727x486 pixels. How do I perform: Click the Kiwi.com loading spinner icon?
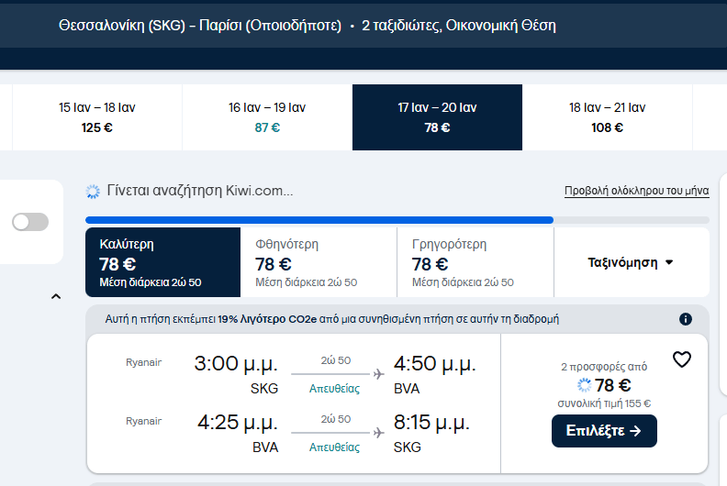click(93, 192)
